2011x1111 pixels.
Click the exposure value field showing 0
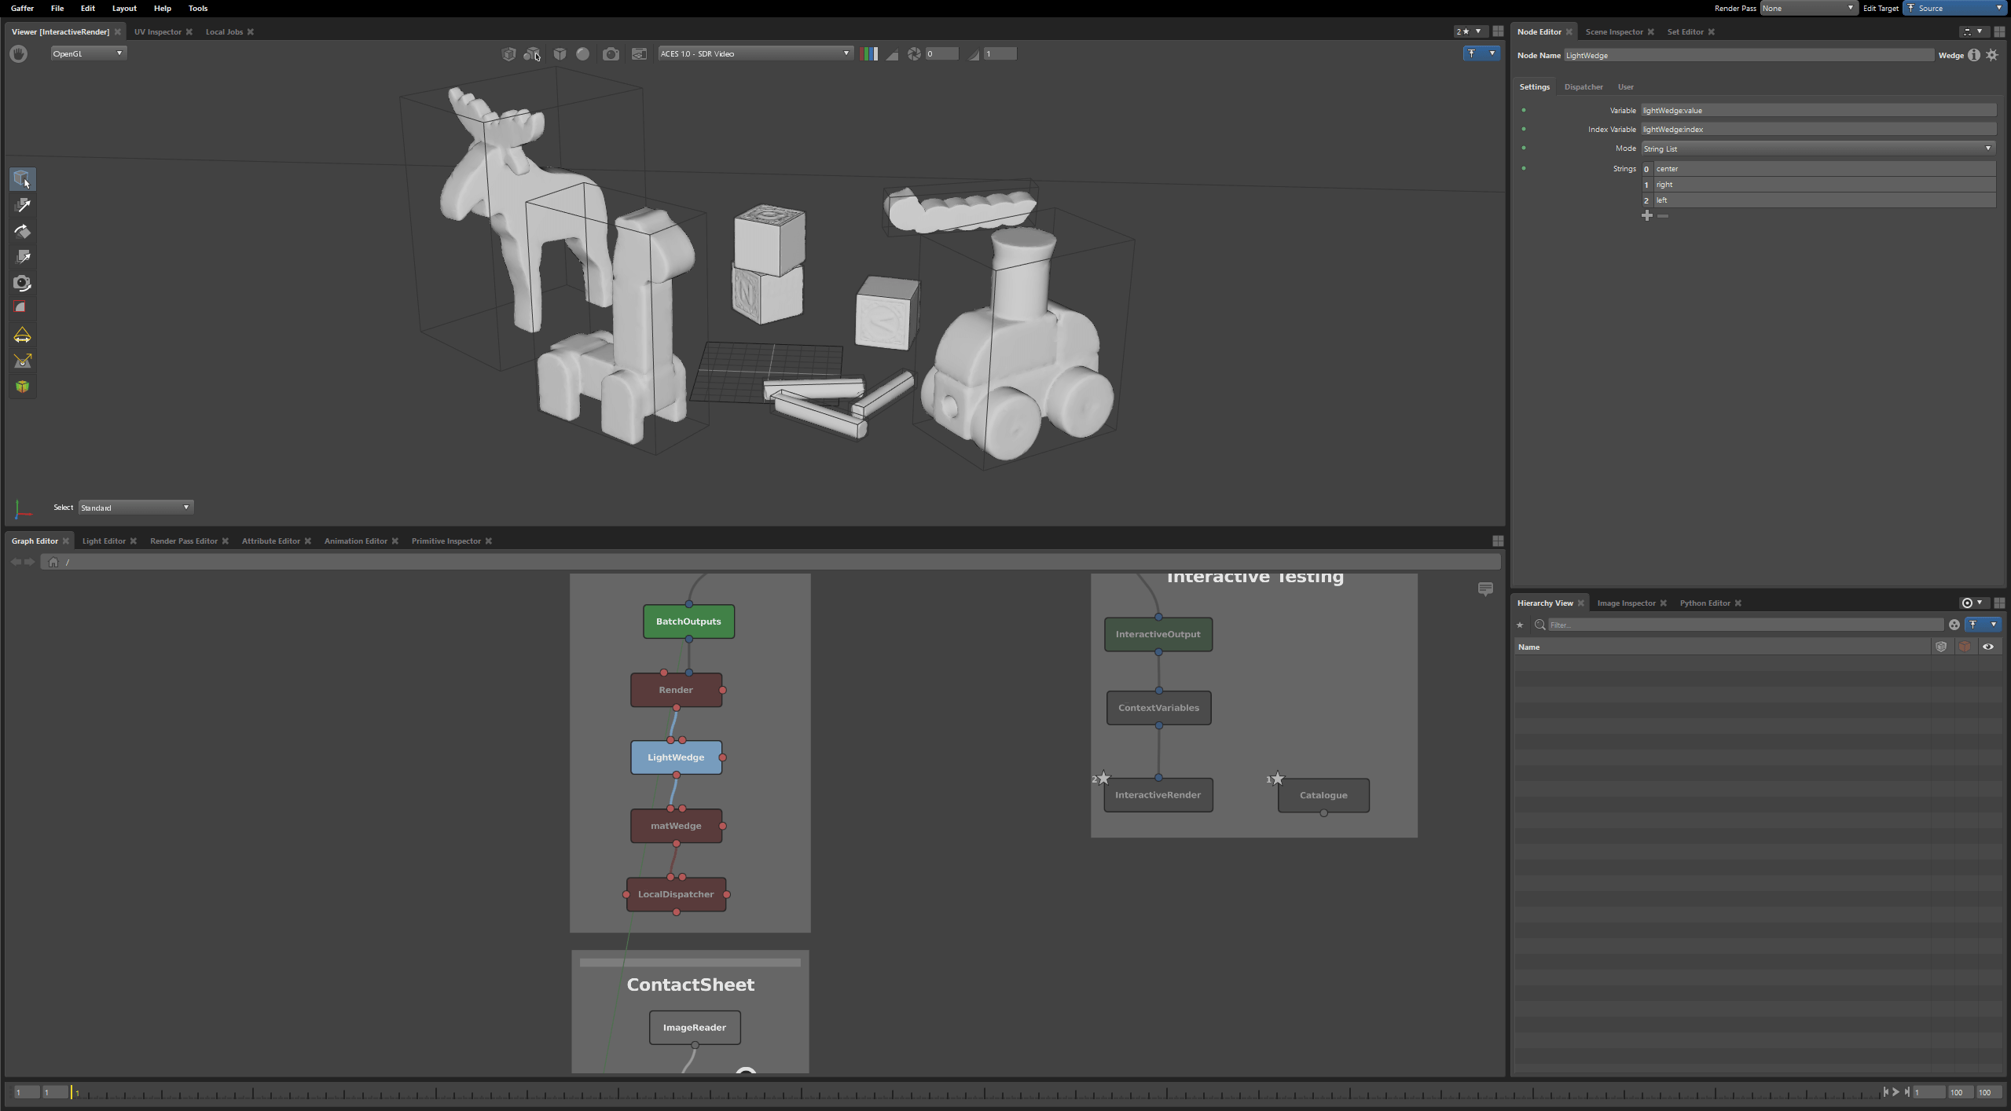(x=941, y=53)
